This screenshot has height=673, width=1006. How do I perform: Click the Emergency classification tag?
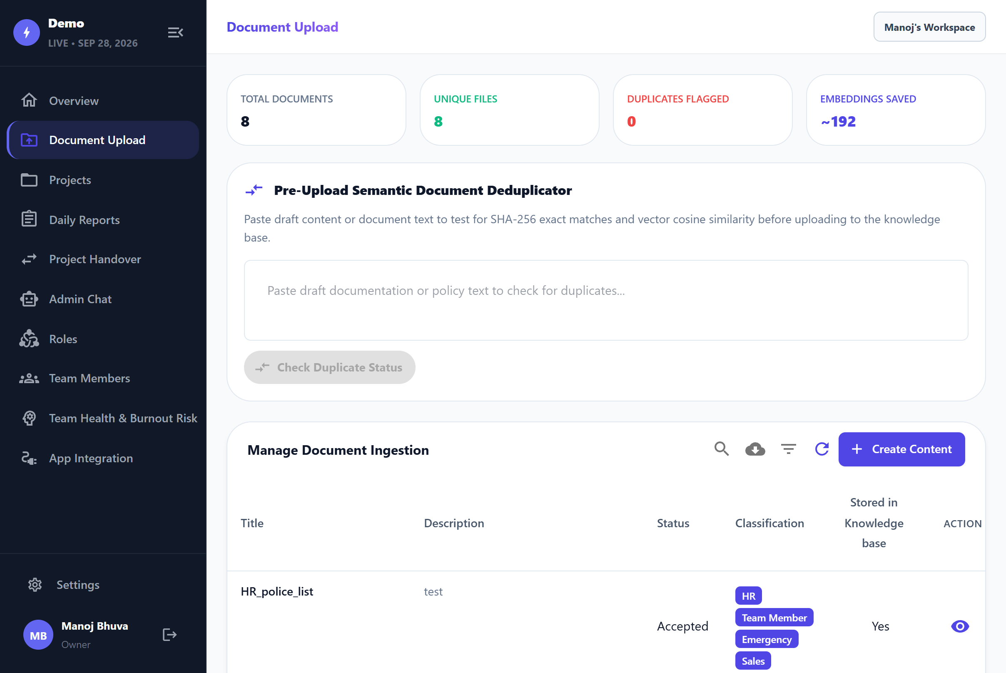767,639
